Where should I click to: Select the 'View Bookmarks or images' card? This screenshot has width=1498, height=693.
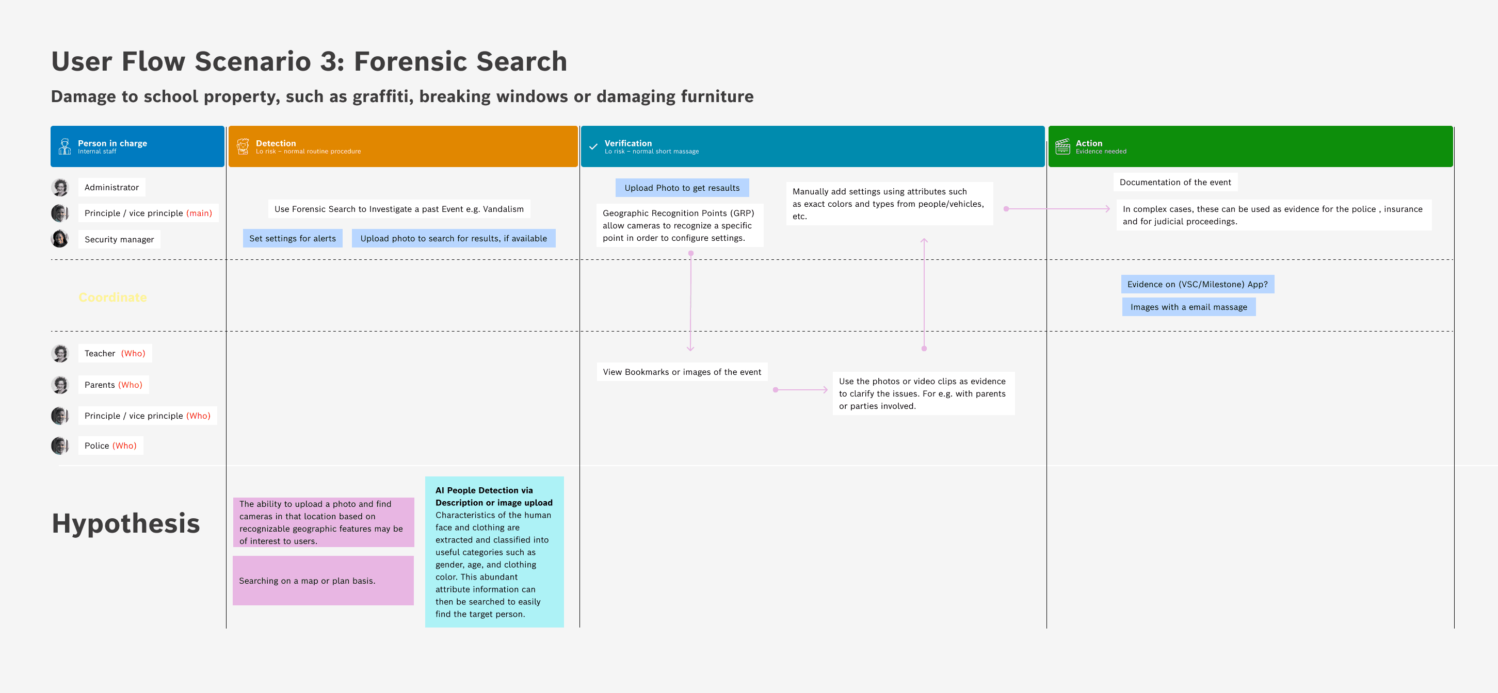(682, 372)
